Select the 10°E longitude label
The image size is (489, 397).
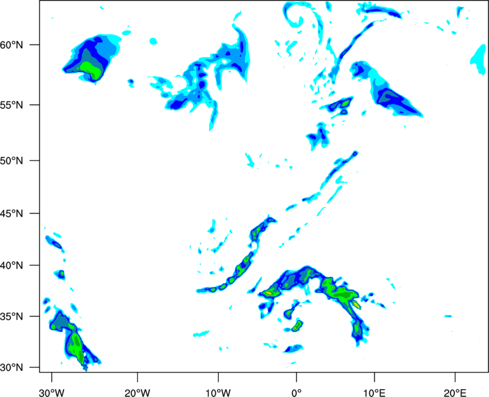(x=374, y=393)
